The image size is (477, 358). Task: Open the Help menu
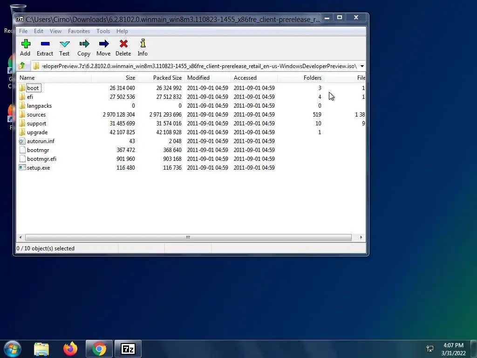[x=122, y=31]
